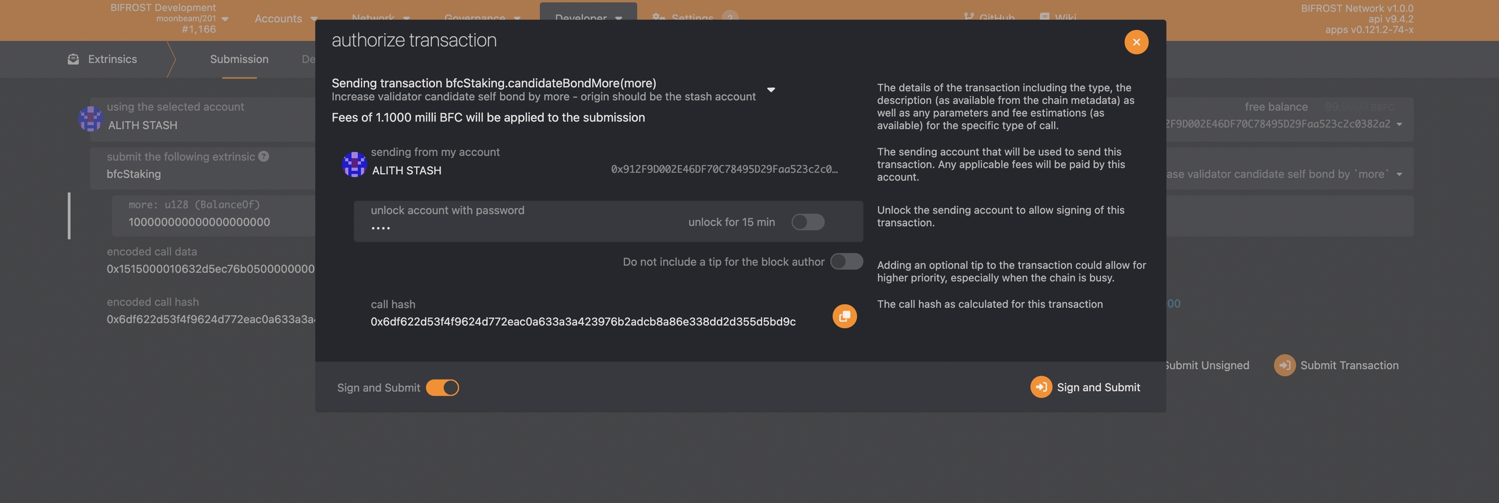Click the Sign and Submit arrow icon
Viewport: 1499px width, 503px height.
click(x=1040, y=387)
